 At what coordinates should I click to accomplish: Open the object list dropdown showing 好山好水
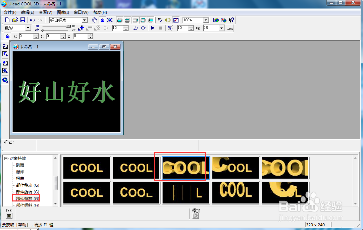point(85,20)
